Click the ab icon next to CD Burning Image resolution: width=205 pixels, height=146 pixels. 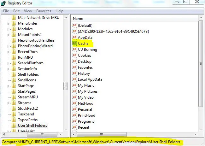click(74, 49)
